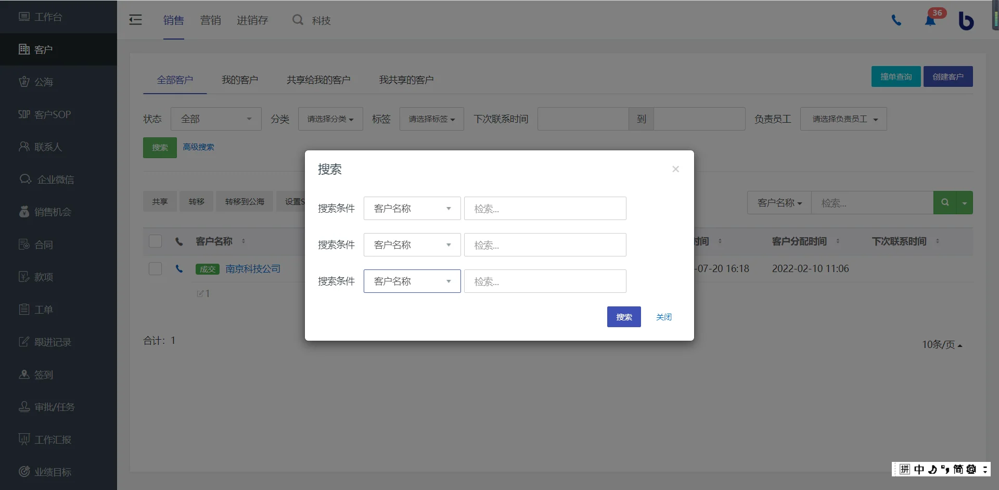Open 款项 in the sidebar

pyautogui.click(x=58, y=277)
